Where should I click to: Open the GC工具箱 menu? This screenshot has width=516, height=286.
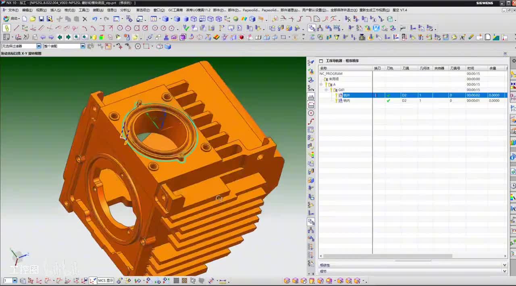[175, 10]
